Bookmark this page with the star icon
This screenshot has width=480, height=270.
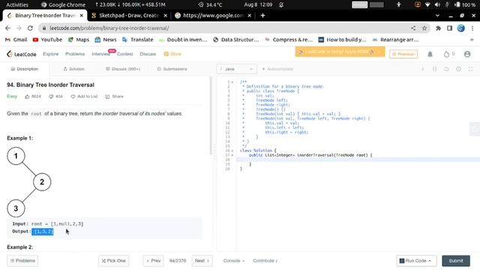424,28
